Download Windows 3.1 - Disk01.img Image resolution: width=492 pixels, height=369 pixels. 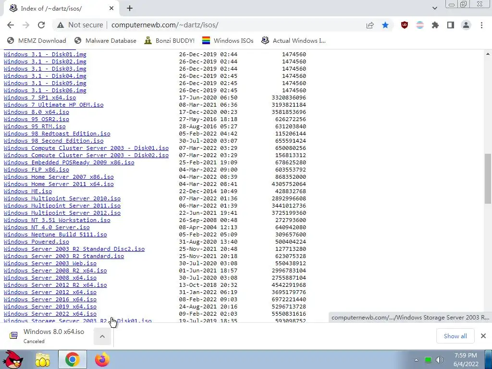[45, 54]
